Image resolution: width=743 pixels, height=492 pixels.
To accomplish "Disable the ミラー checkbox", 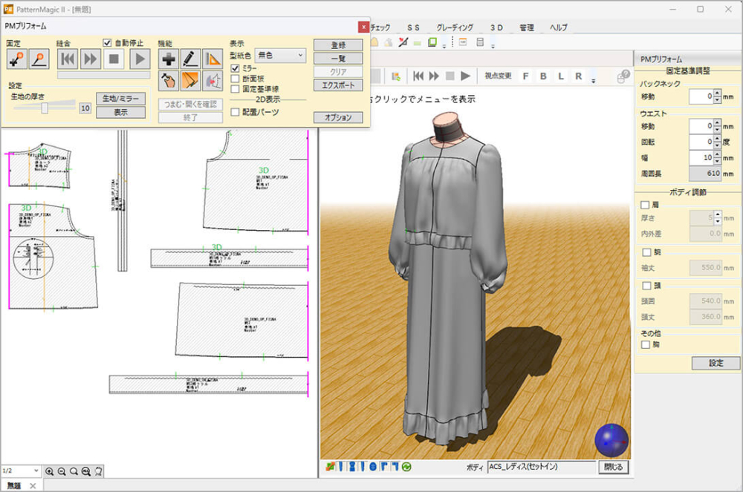I will [x=236, y=68].
